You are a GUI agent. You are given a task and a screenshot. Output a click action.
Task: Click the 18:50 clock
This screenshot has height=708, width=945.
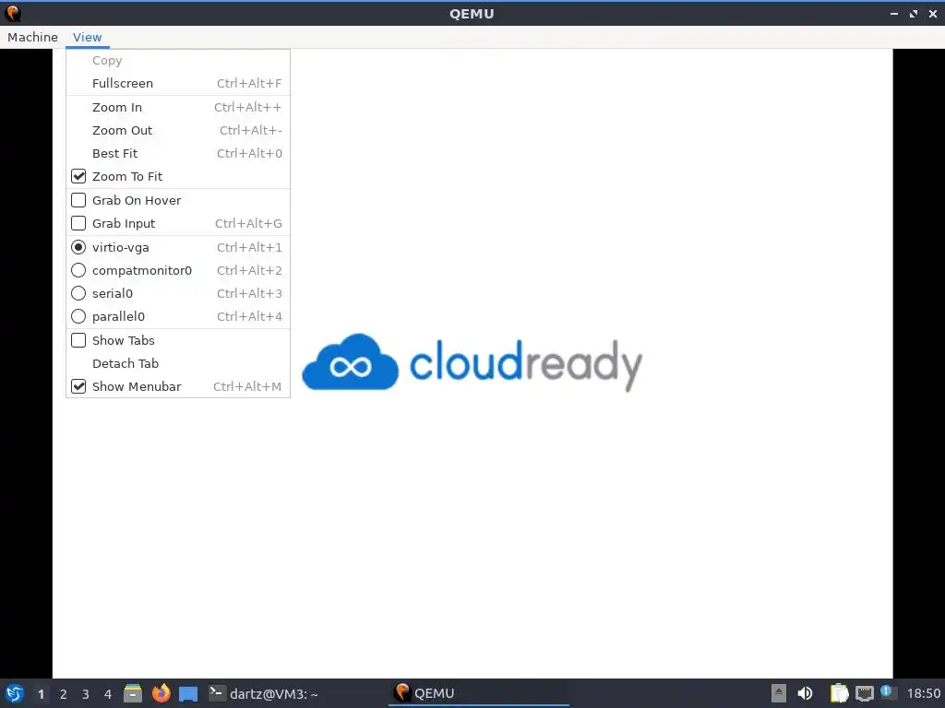click(x=923, y=693)
